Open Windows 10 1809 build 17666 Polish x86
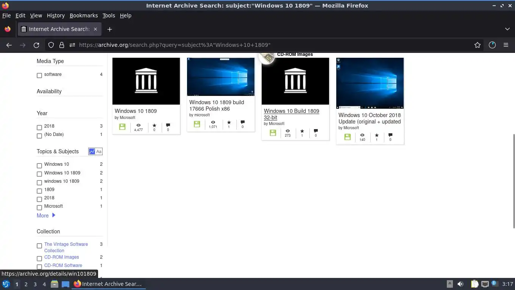 pyautogui.click(x=217, y=105)
